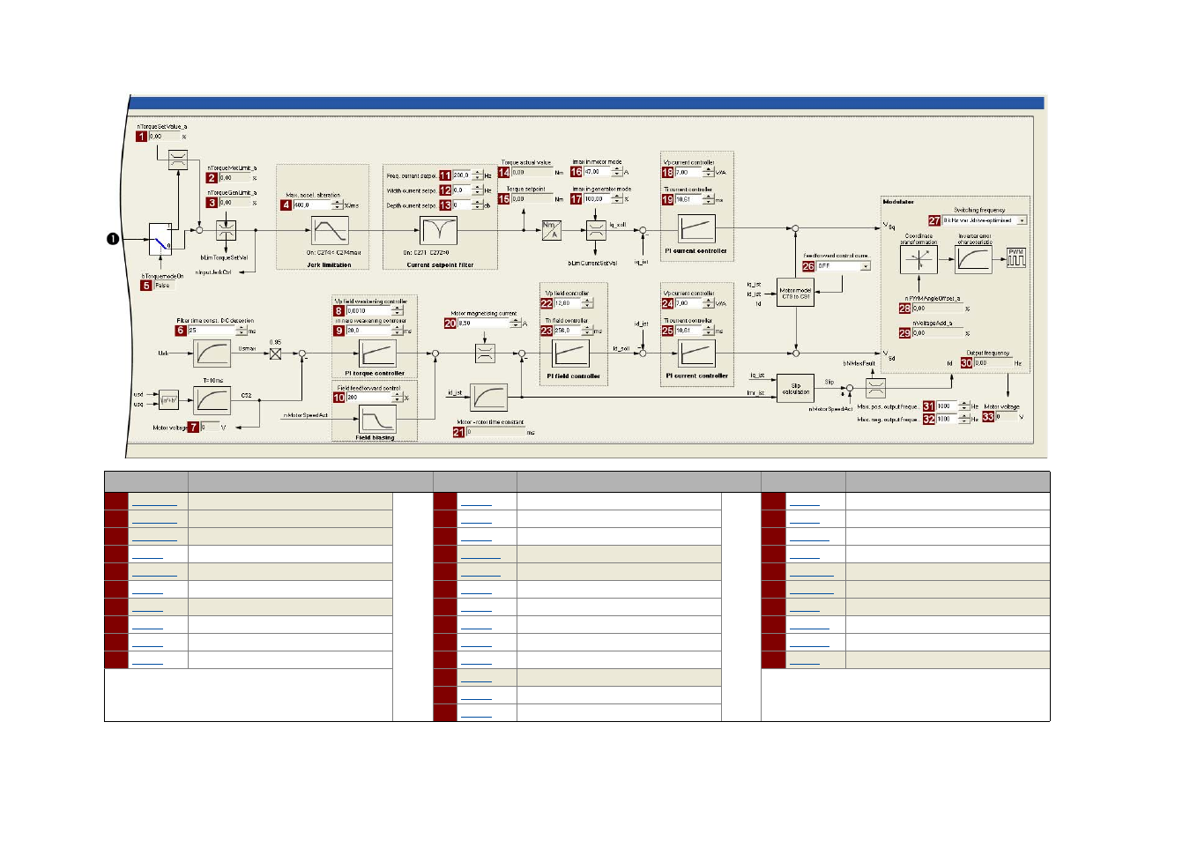
Task: Select the PWM block in Modulator
Action: tap(1016, 257)
